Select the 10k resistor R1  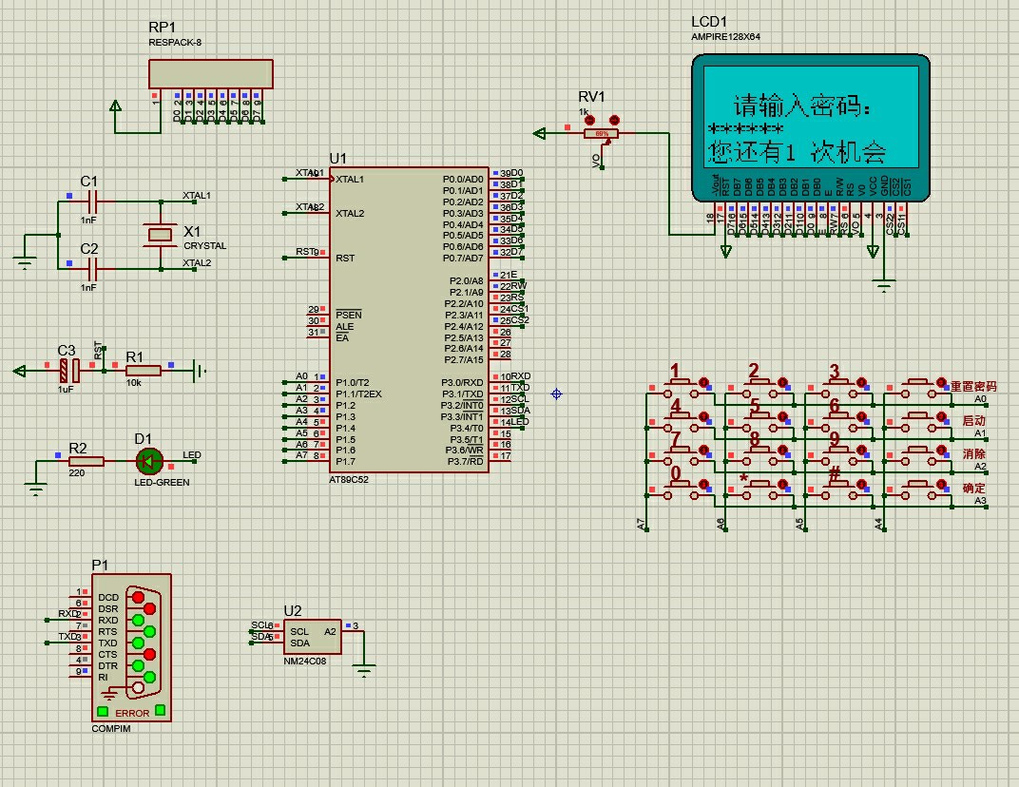[143, 371]
